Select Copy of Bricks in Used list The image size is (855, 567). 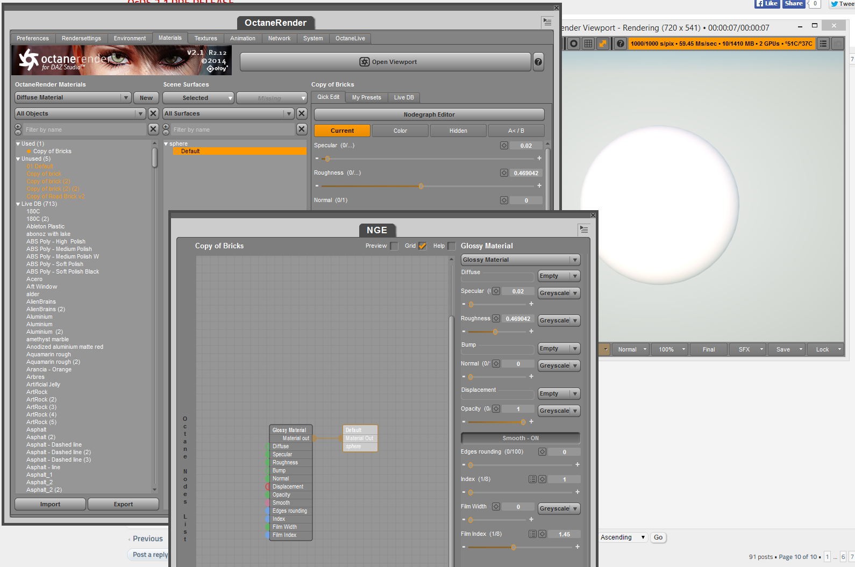pyautogui.click(x=52, y=152)
